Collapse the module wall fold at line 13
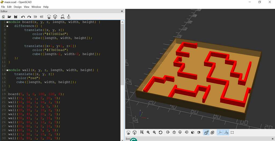 pyautogui.click(x=7, y=70)
